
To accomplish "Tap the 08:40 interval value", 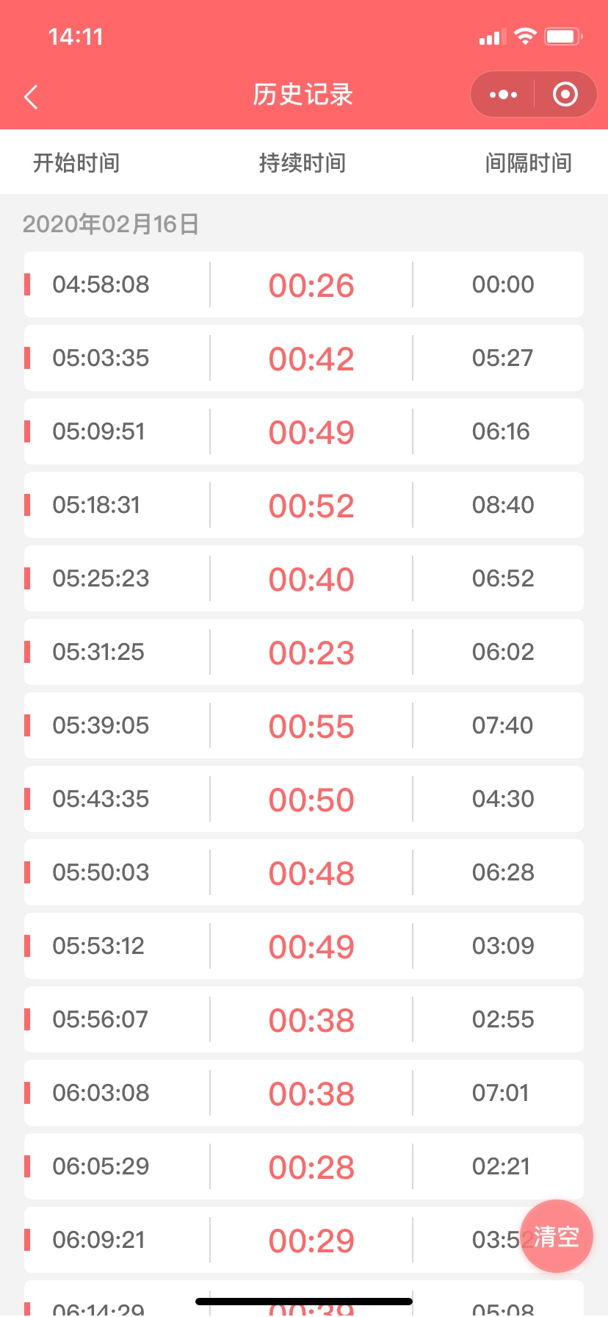I will click(503, 505).
